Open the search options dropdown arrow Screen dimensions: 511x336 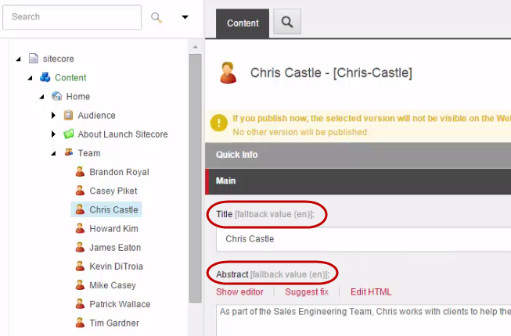click(185, 17)
